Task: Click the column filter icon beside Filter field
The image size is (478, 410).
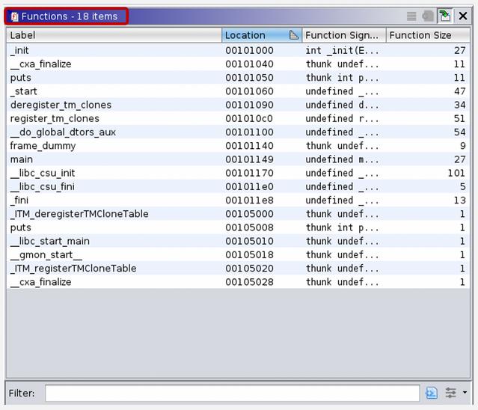Action: 432,393
